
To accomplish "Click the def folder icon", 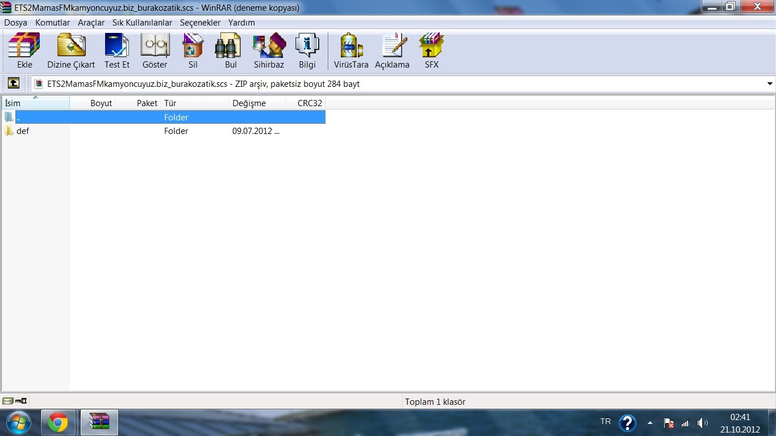I will click(x=9, y=131).
